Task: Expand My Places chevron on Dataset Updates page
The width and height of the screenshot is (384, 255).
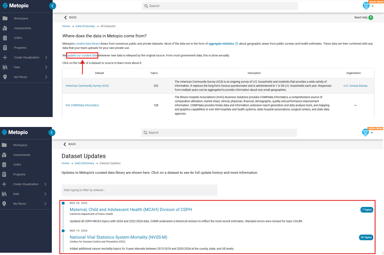Action: pos(46,204)
